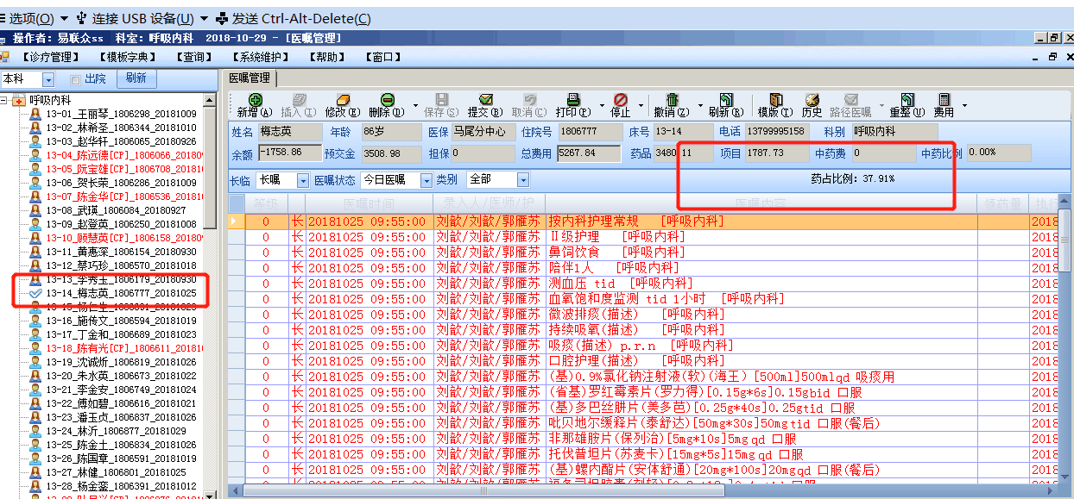This screenshot has height=499, width=1074.
Task: Click the 打印 (print) printer icon
Action: [x=573, y=100]
